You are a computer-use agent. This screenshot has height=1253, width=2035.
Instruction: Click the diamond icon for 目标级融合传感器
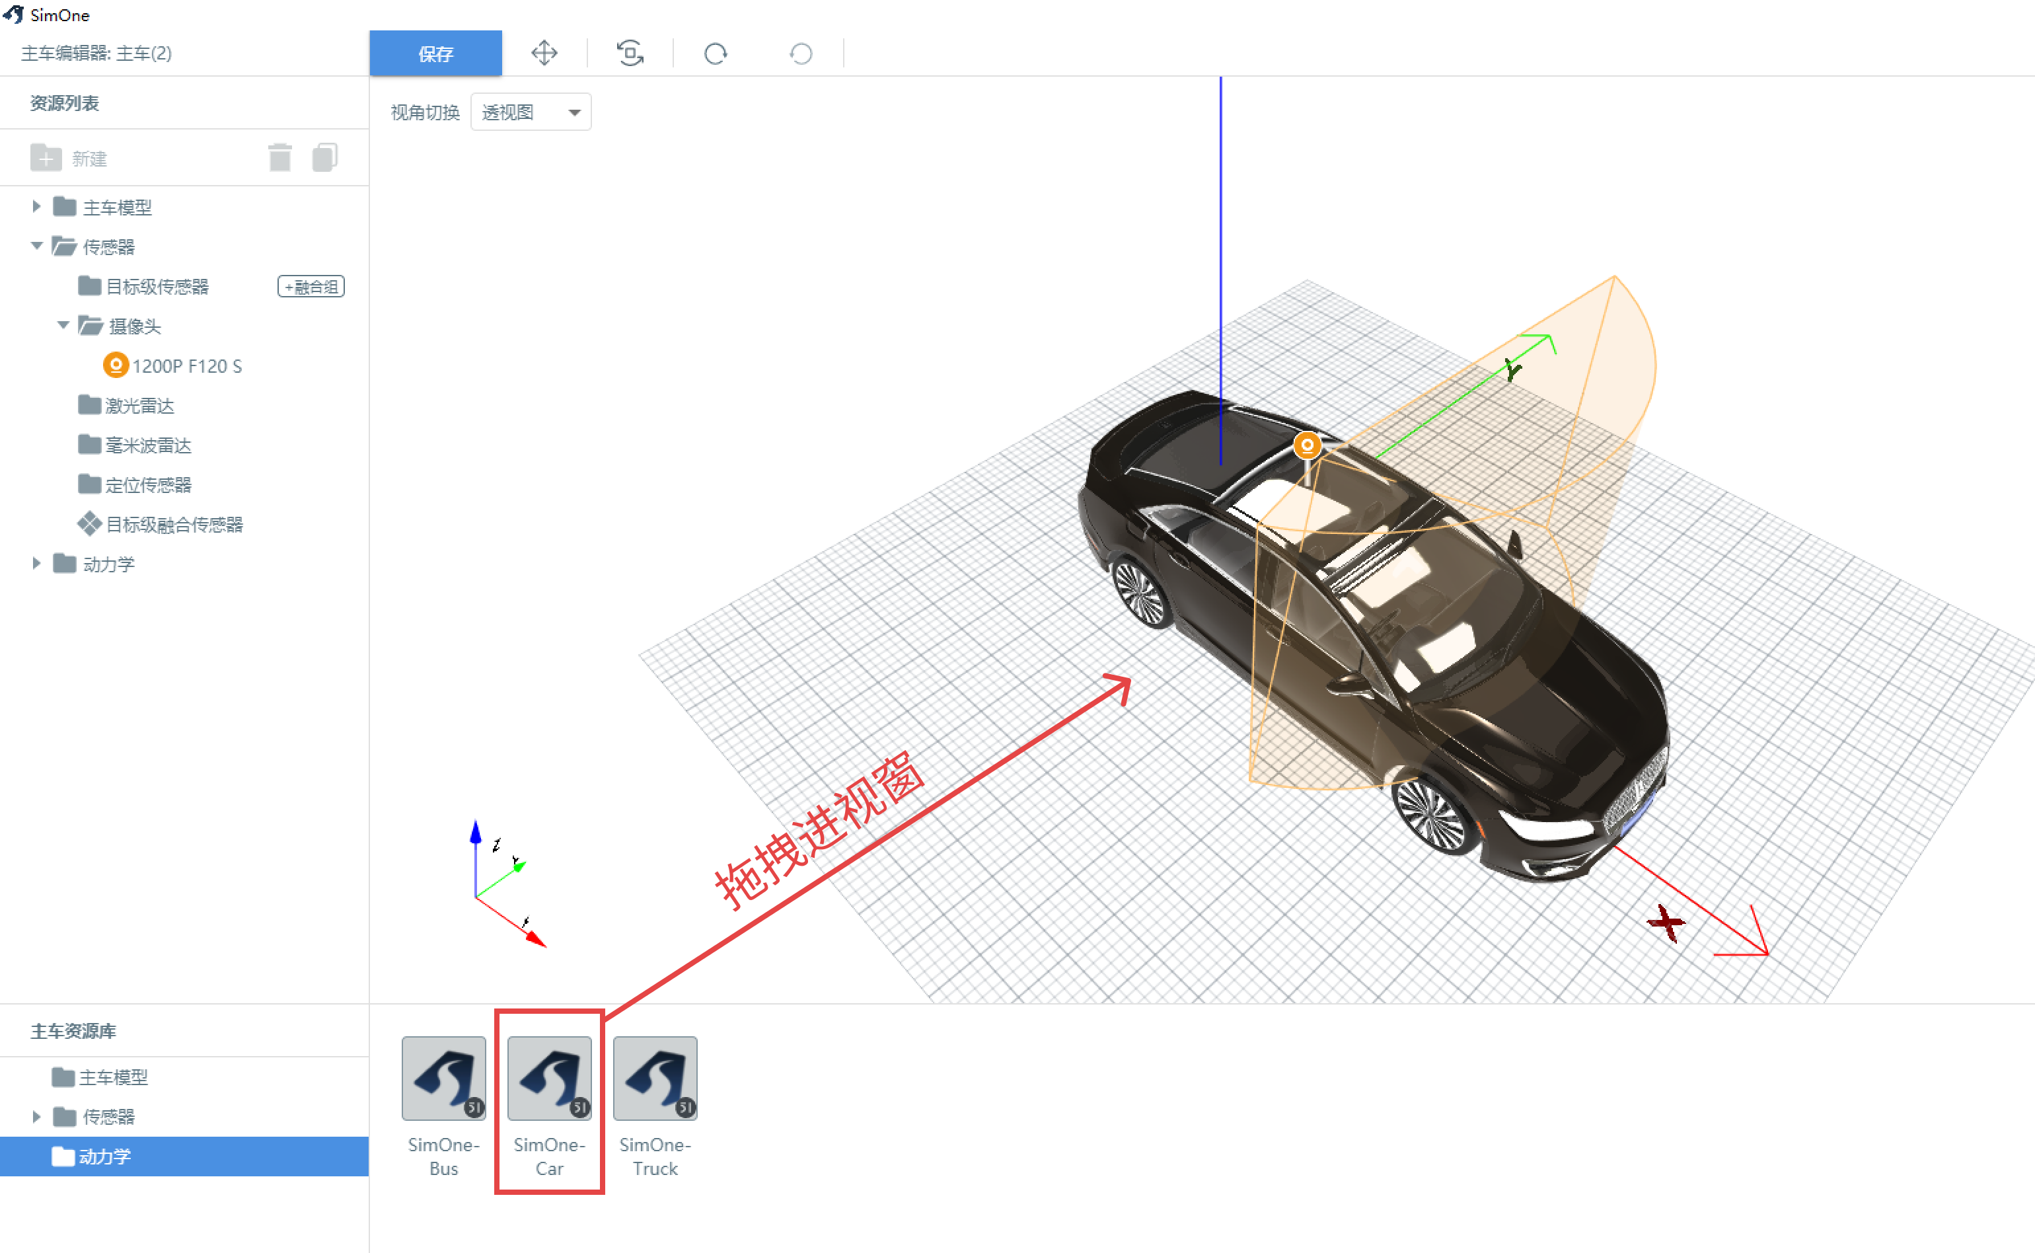pyautogui.click(x=89, y=524)
